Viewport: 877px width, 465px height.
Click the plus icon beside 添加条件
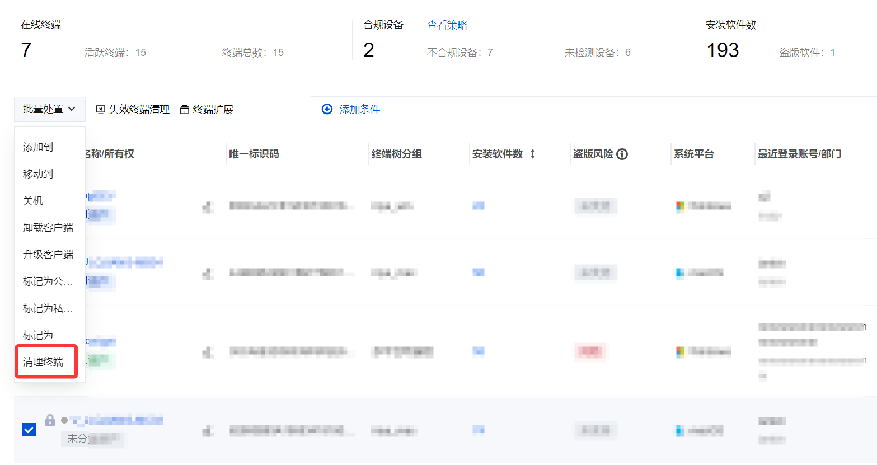coord(327,109)
